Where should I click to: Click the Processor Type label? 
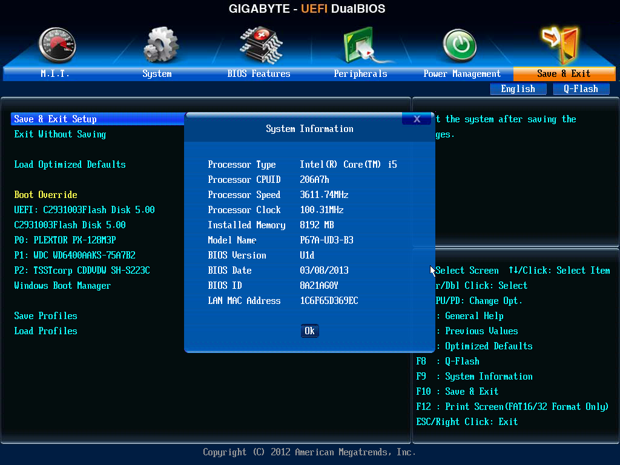tap(242, 165)
